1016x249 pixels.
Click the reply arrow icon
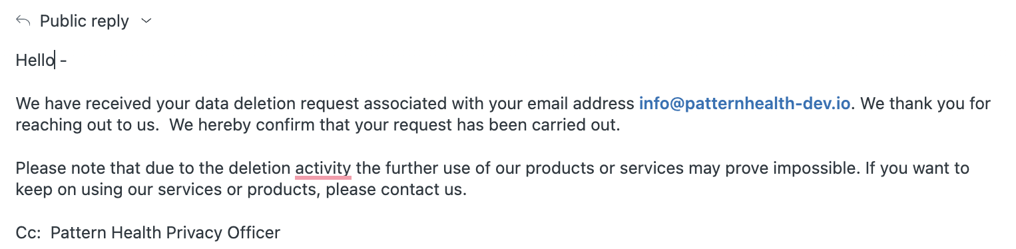(x=23, y=21)
